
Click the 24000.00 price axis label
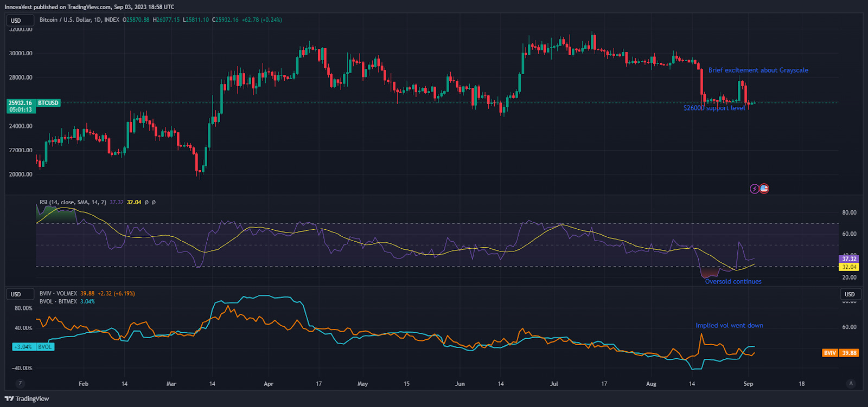tap(21, 126)
